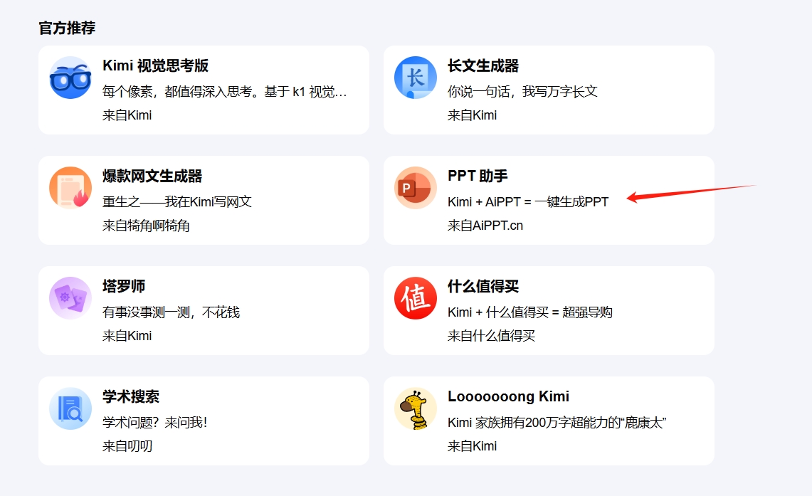
Task: Click the 长文生成器 blue document icon
Action: [x=416, y=78]
